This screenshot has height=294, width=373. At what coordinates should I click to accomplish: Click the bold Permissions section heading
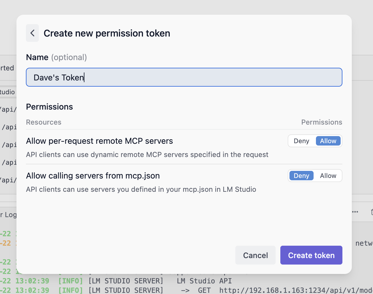pyautogui.click(x=49, y=107)
